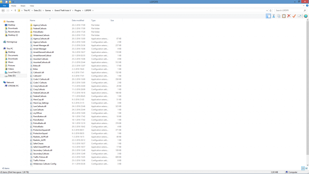
Task: Select the HeroCop.dll file icon
Action: tap(31, 100)
